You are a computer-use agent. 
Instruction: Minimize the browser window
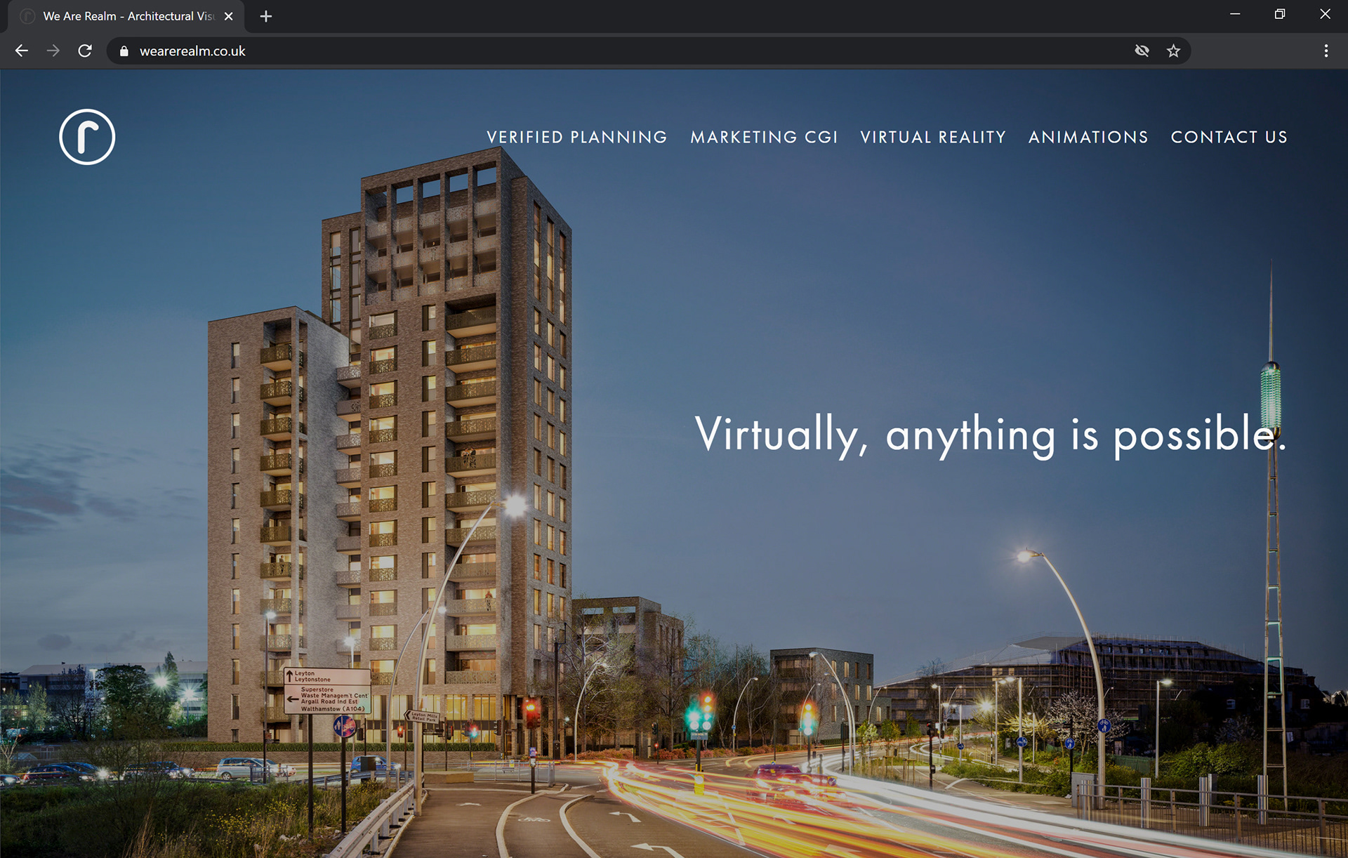click(1235, 14)
